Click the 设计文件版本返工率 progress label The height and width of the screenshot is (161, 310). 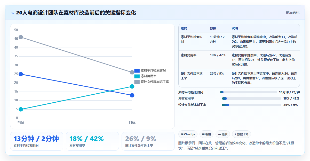click(192, 105)
